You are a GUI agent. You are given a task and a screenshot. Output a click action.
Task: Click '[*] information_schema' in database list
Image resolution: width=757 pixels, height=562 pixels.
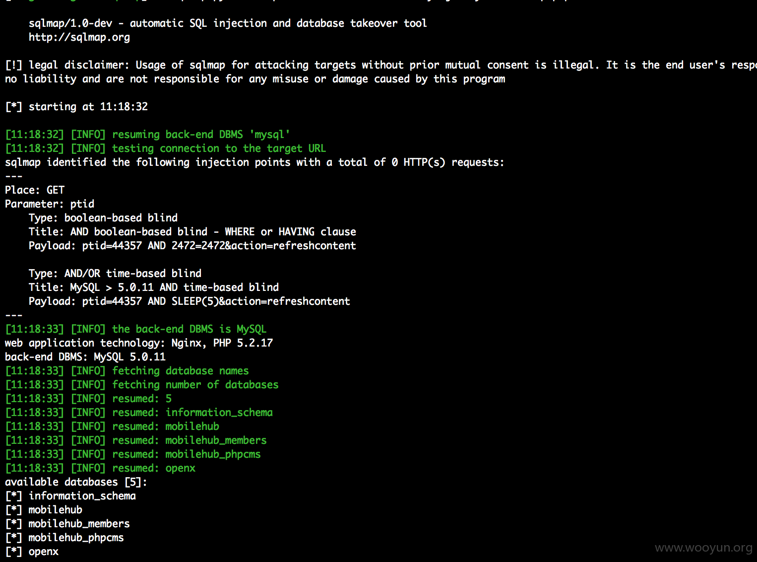70,496
